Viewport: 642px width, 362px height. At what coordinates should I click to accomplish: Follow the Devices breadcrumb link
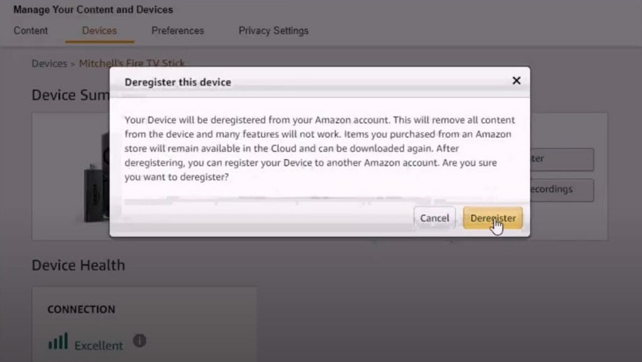[x=49, y=63]
